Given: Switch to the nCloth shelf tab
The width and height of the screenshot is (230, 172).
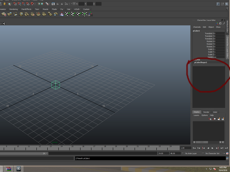Looking at the screenshot, I should [x=76, y=9].
